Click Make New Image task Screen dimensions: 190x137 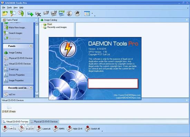15,28
